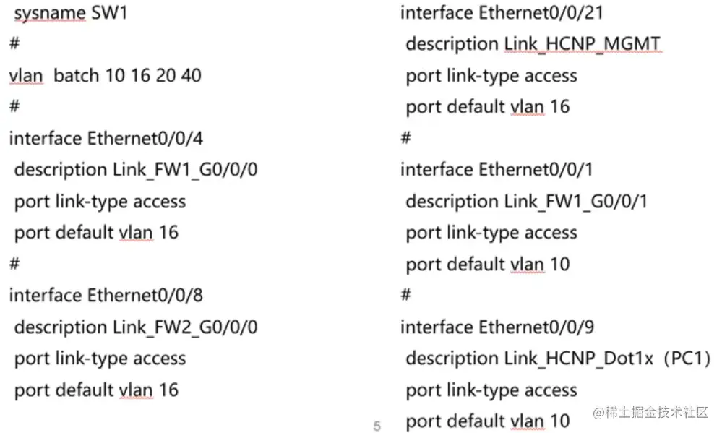Click port default vlan 10 under Ethernet0/0/9
722x433 pixels.
[x=488, y=421]
